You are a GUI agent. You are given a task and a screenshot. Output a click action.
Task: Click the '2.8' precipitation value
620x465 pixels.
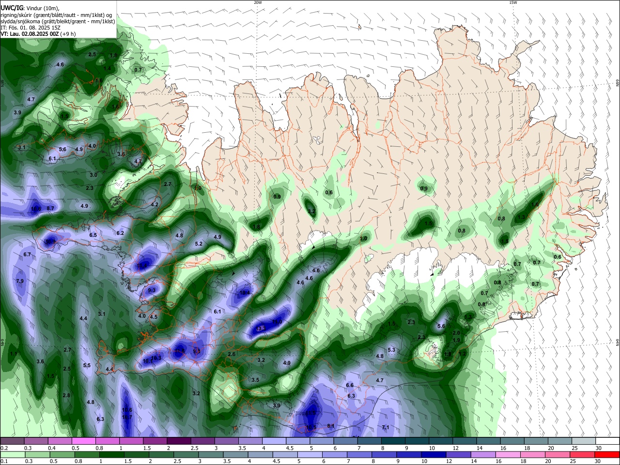(x=66, y=395)
